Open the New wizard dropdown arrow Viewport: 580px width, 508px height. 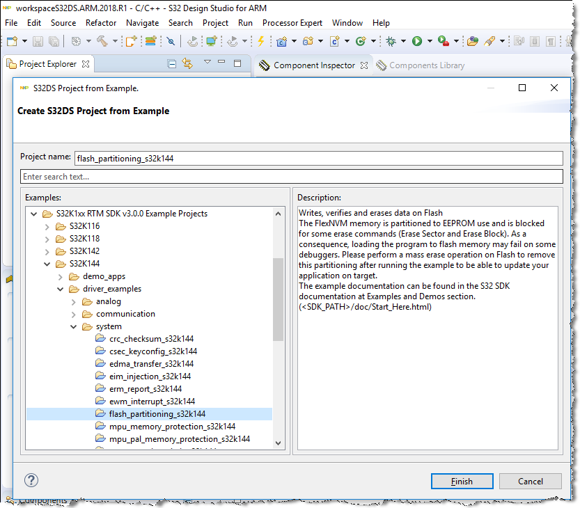point(24,41)
